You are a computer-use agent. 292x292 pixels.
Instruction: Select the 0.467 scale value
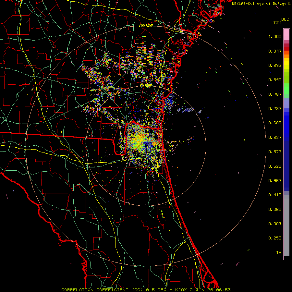click(x=275, y=181)
